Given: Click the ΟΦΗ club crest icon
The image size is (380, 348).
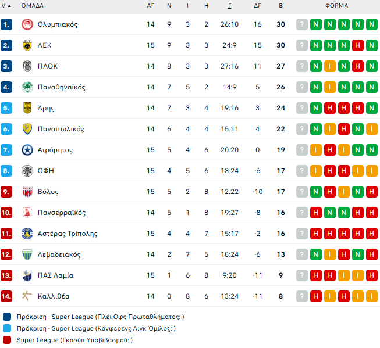Looking at the screenshot, I should click(27, 171).
